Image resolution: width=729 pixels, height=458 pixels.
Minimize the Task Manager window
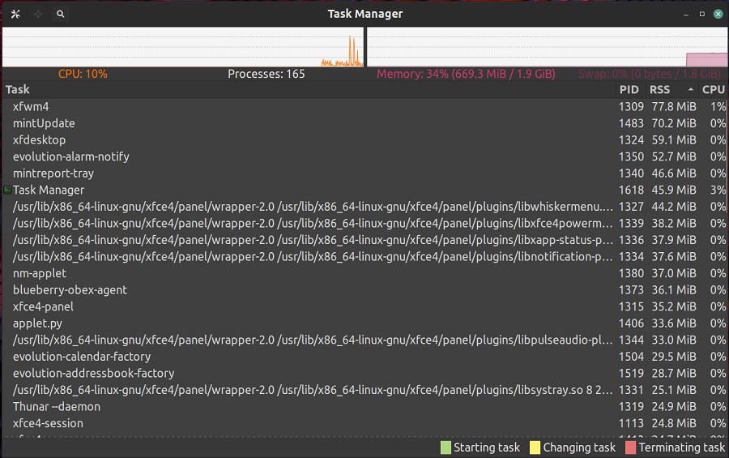click(686, 15)
